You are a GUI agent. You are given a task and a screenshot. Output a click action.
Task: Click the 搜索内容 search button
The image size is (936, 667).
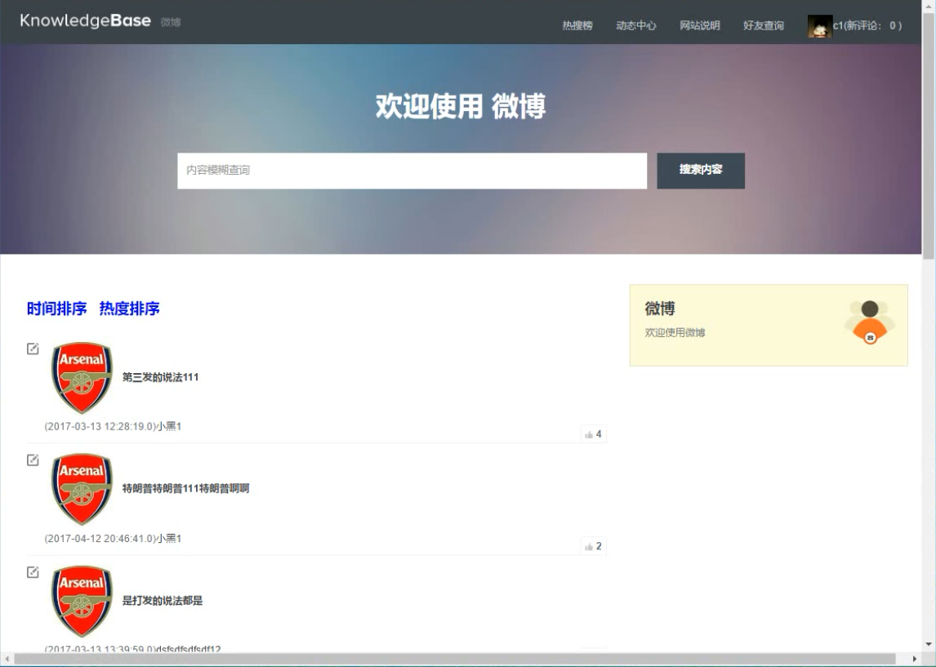pyautogui.click(x=701, y=171)
